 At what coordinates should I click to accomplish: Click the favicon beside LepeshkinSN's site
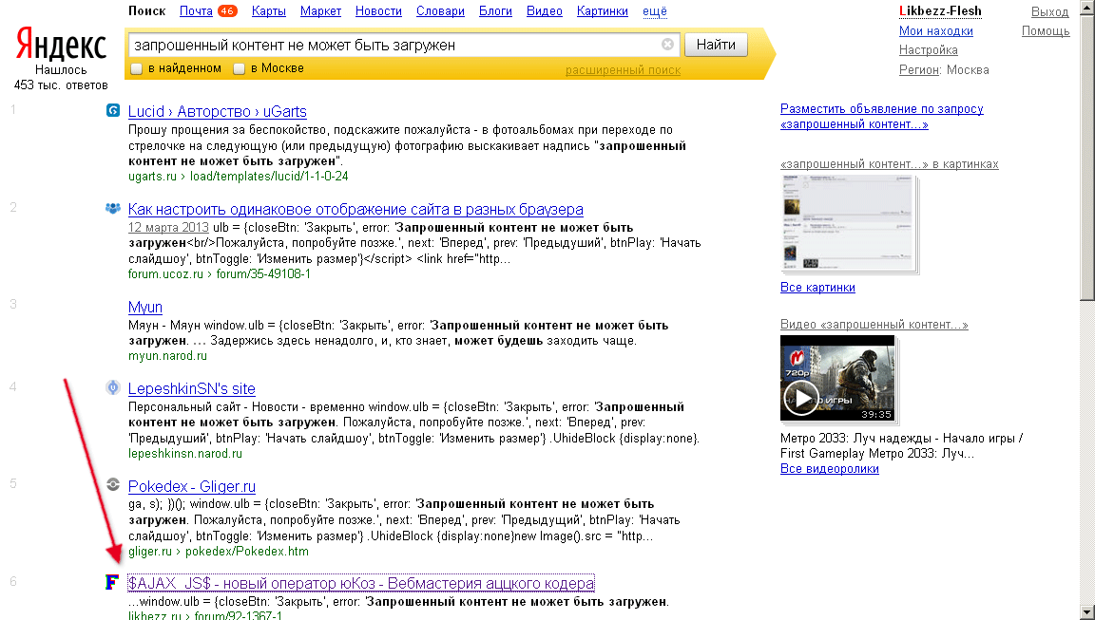(x=112, y=387)
